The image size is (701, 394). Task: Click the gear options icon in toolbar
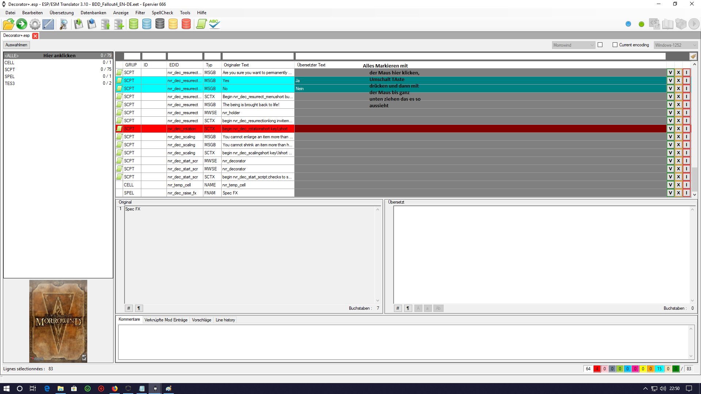click(35, 24)
